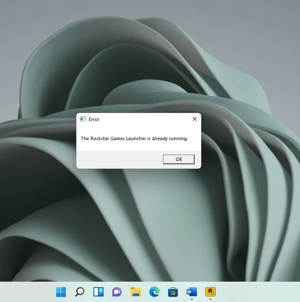Click OK in the Error dialog
The width and height of the screenshot is (300, 302).
(x=179, y=159)
